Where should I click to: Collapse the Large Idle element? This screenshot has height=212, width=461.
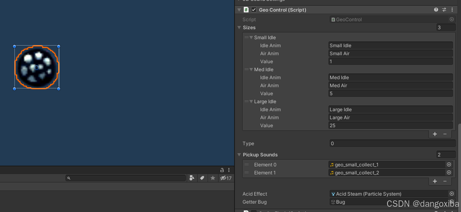[x=251, y=101]
